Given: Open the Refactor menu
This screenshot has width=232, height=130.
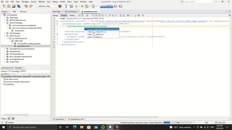Looking at the screenshot, I should click(x=42, y=1).
